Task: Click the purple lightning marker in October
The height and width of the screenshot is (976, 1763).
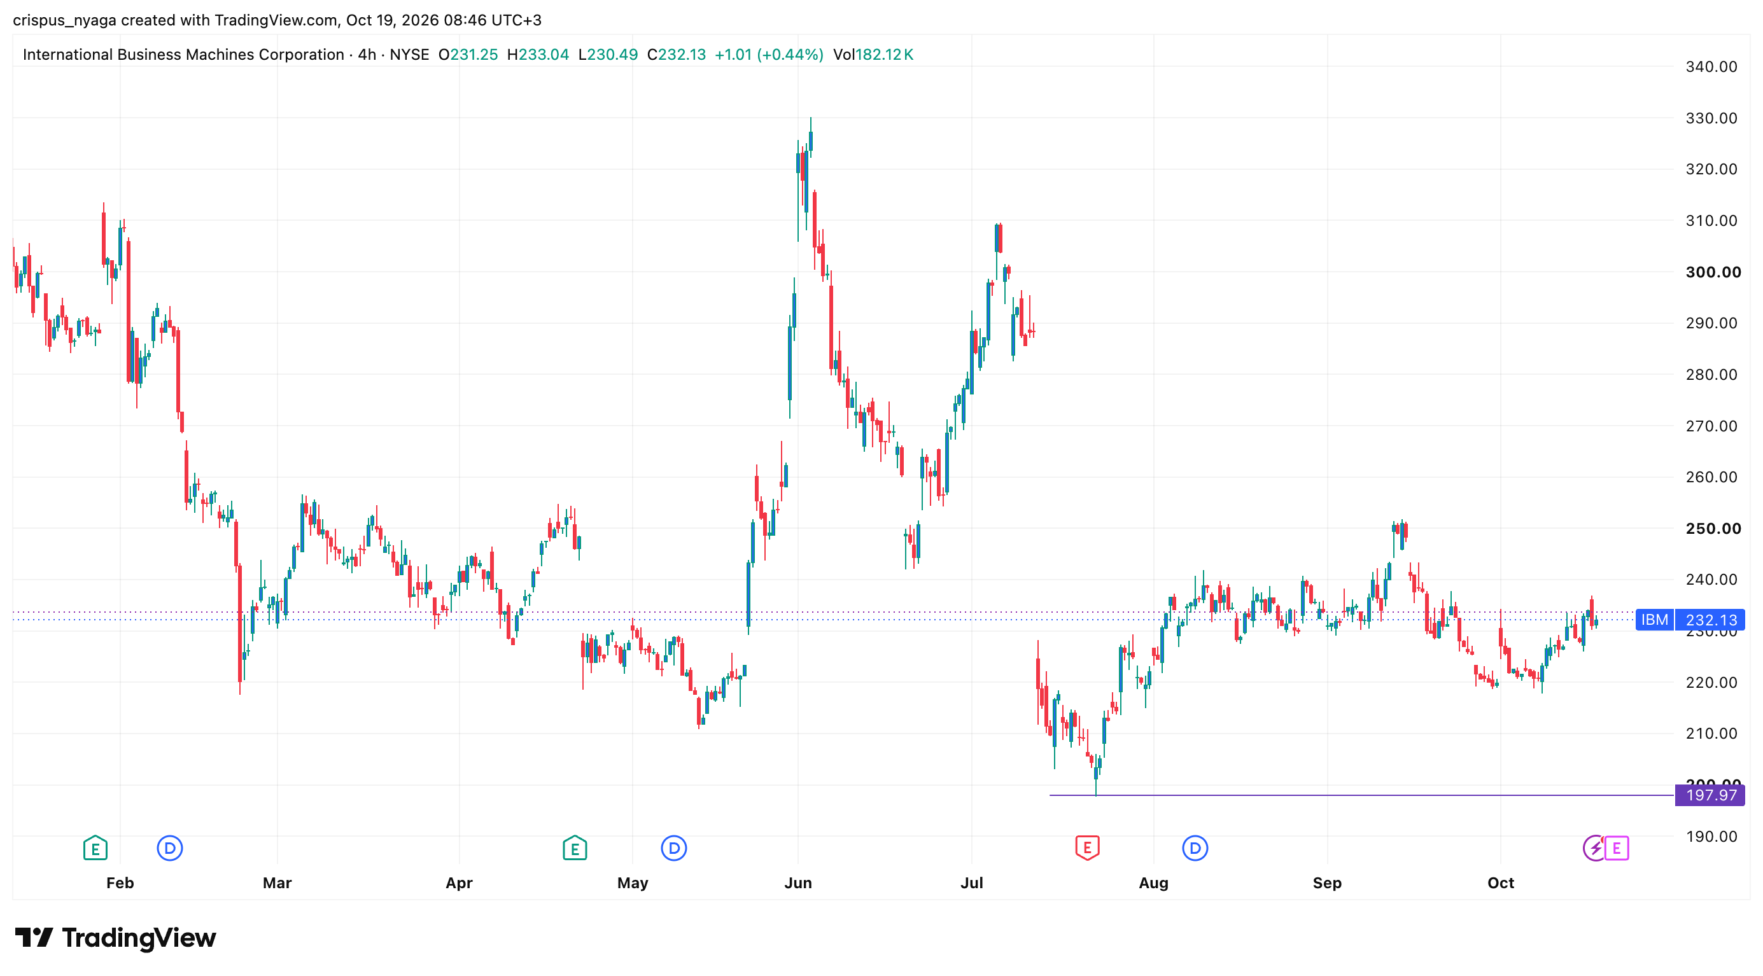Action: coord(1594,848)
